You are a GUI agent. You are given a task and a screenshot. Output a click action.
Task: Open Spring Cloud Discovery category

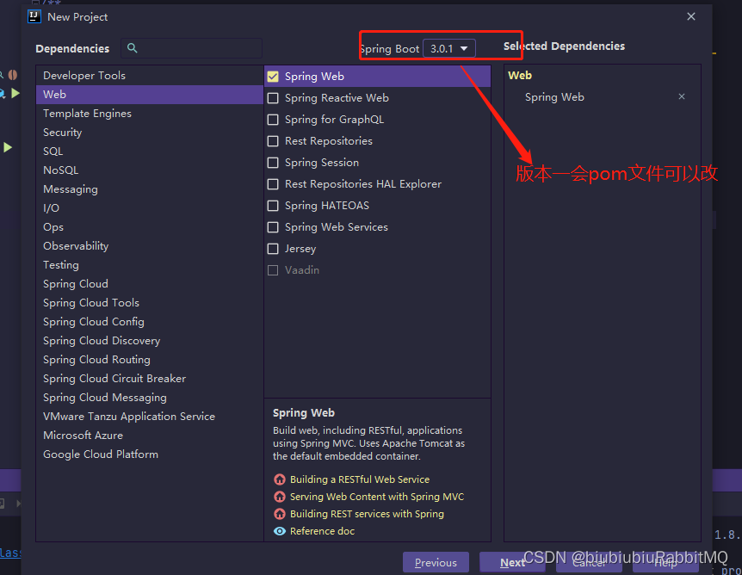[150, 340]
